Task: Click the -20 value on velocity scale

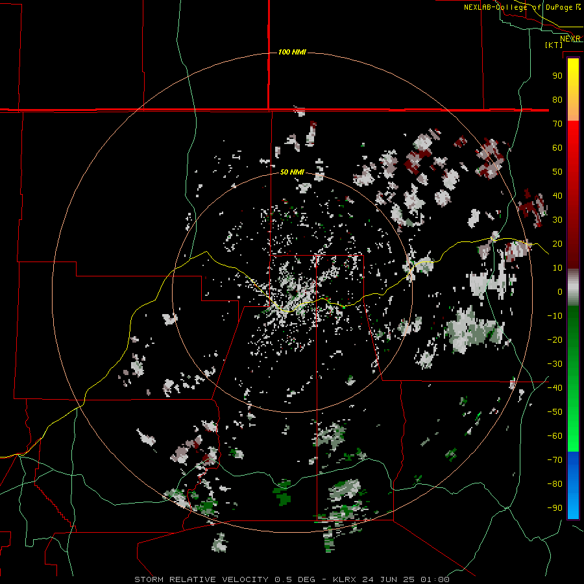Action: tap(555, 339)
